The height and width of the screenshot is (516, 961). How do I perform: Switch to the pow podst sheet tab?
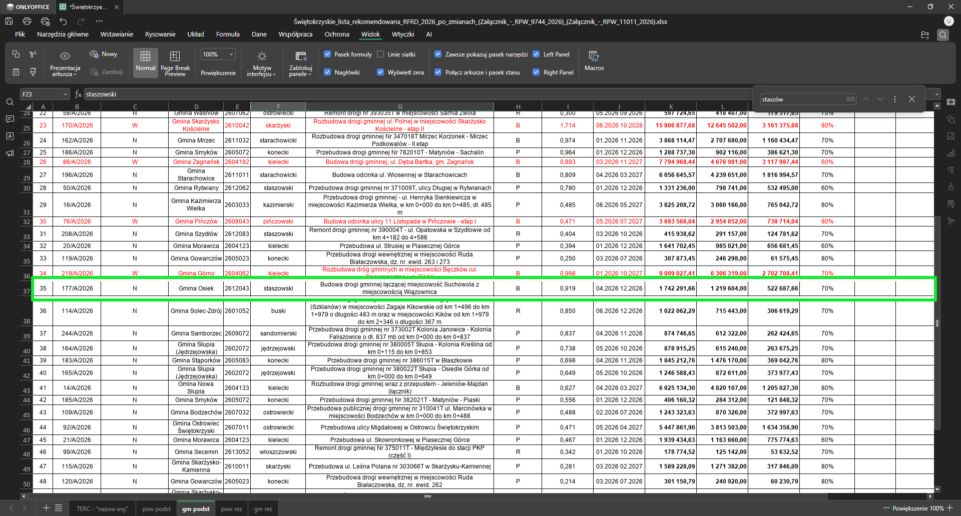tap(156, 509)
